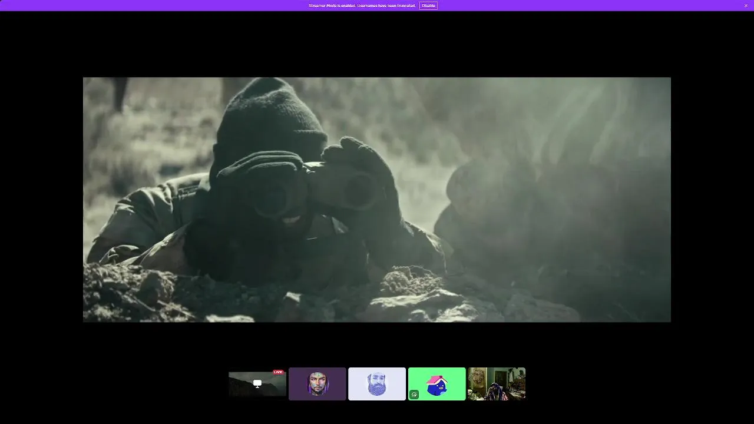Dismiss the Streamer Mode banner

[746, 5]
